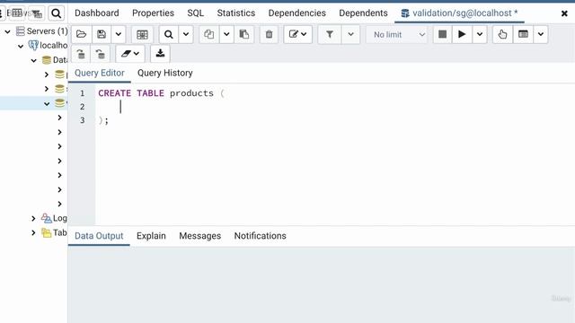Click the browser panel Search magnifier icon
The width and height of the screenshot is (575, 323).
point(56,13)
